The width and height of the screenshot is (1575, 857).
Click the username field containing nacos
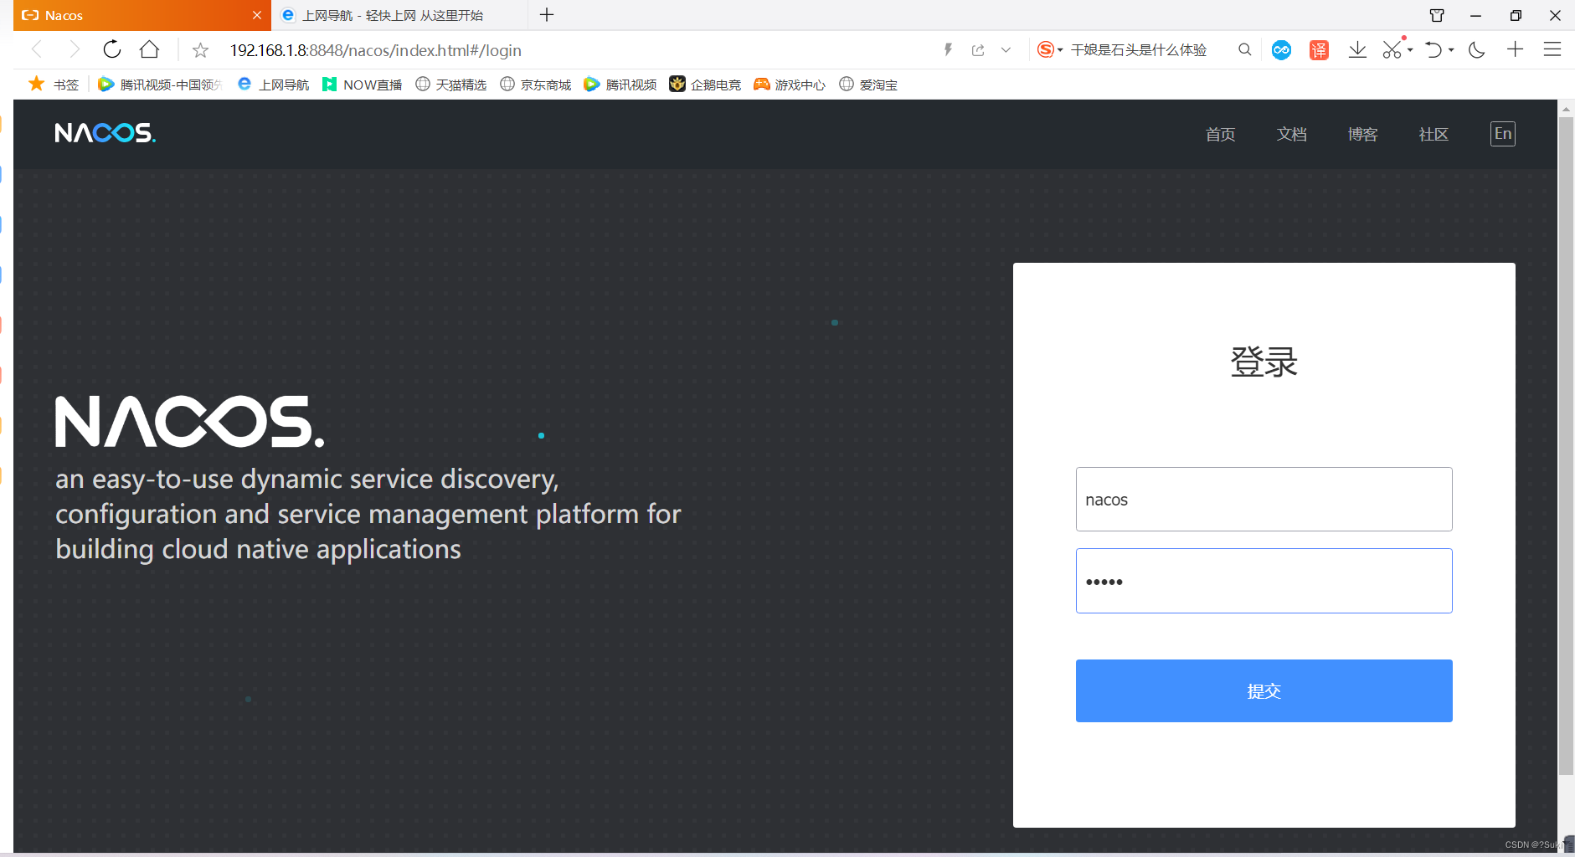pos(1264,499)
